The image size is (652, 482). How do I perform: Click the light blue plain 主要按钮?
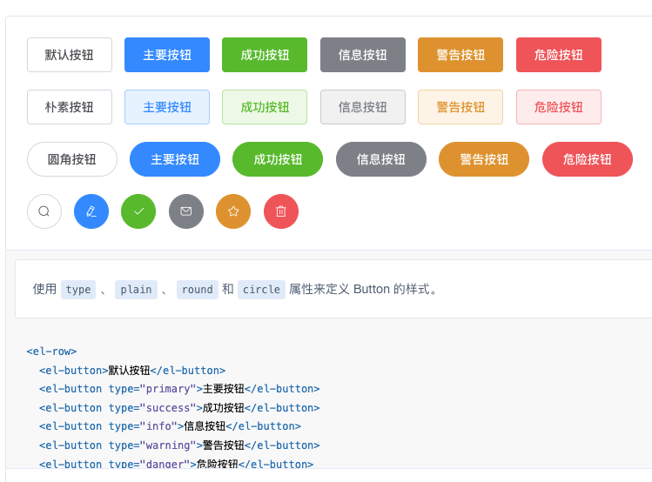coord(167,107)
